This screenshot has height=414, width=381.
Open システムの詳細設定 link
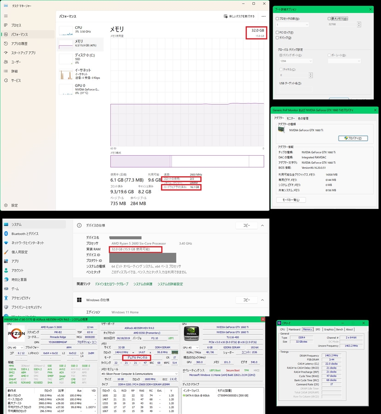tap(170, 284)
